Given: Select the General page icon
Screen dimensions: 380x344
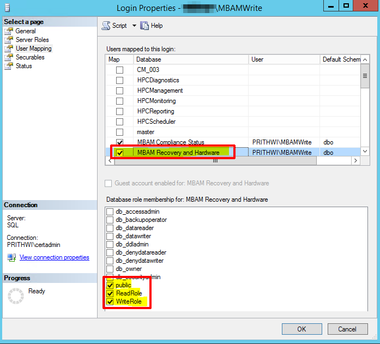Looking at the screenshot, I should [9, 31].
